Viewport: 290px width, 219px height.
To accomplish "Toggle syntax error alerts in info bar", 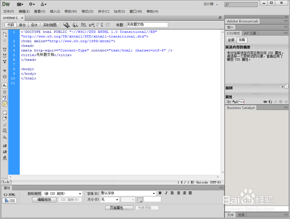I will (x=5, y=104).
